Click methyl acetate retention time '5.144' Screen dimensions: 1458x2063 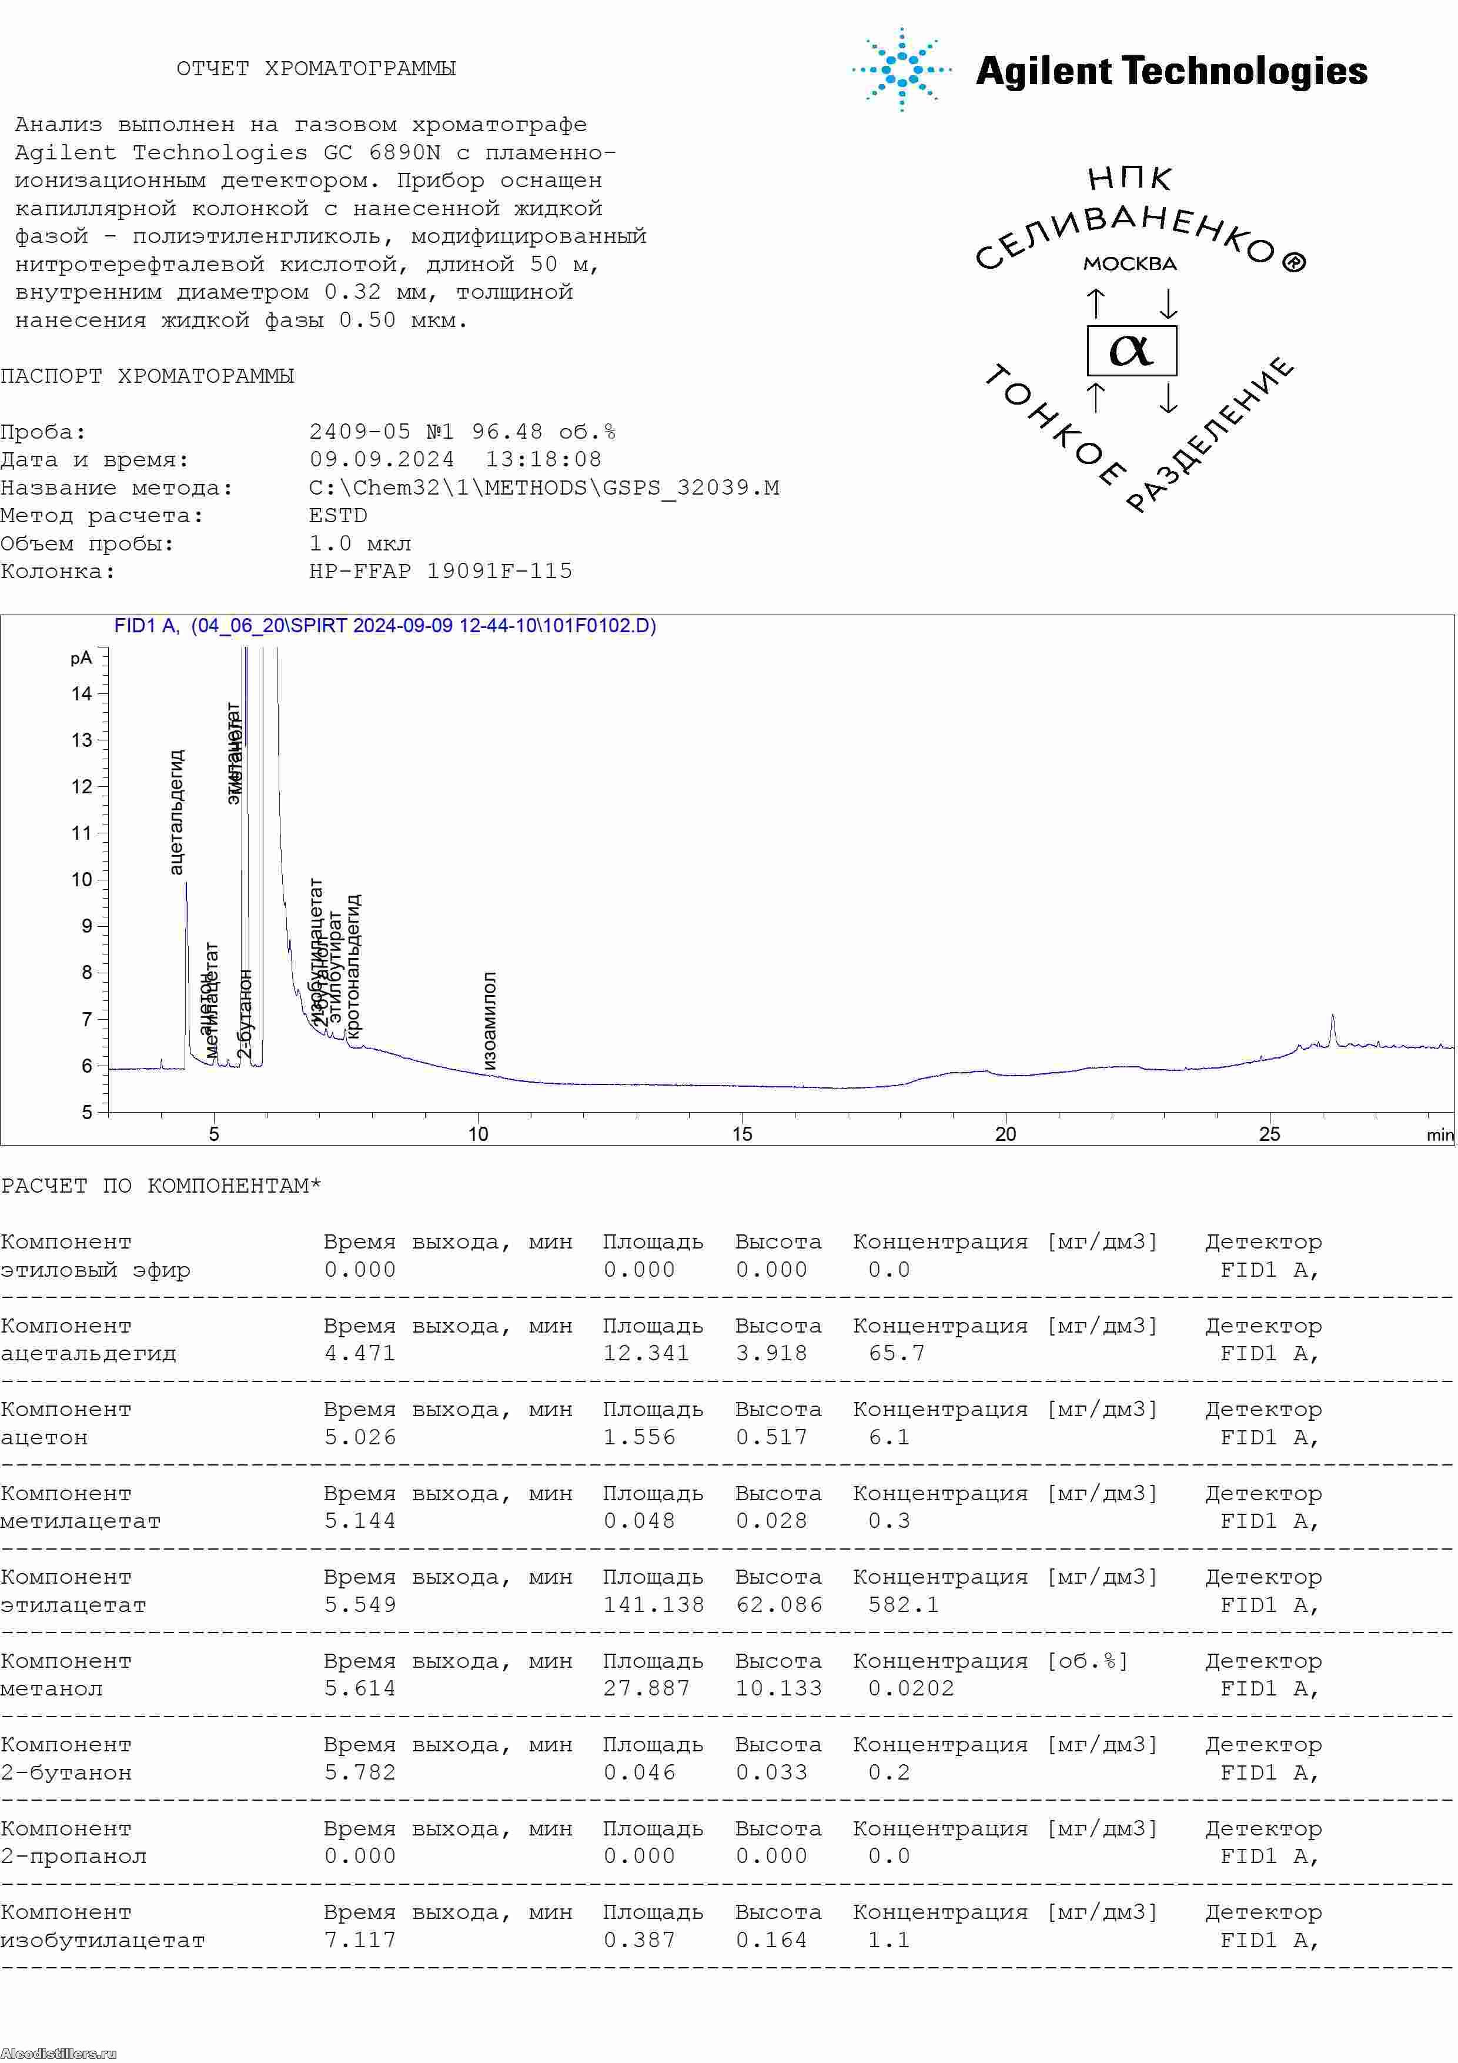(360, 1520)
